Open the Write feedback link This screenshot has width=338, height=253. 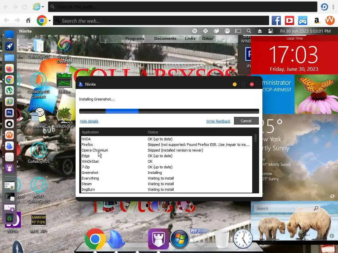[218, 121]
